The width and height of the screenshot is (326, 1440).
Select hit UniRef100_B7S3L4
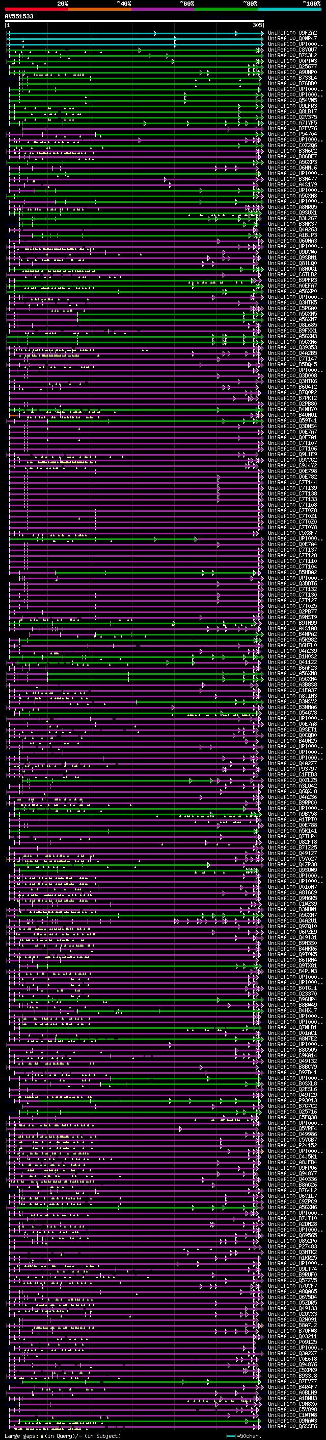[292, 78]
